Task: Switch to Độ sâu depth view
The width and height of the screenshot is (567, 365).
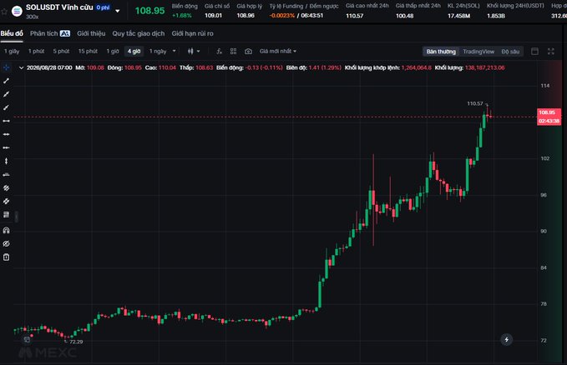Action: click(x=510, y=52)
